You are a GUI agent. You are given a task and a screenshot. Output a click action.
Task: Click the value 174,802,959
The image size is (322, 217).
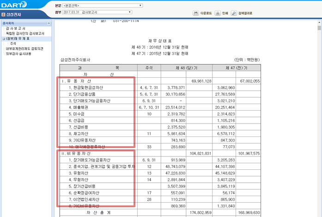click(200, 213)
